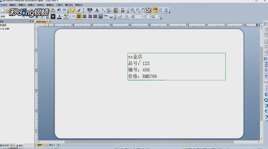The height and width of the screenshot is (149, 268).
Task: Zoom in with the plus magnifier
Action: 133,10
